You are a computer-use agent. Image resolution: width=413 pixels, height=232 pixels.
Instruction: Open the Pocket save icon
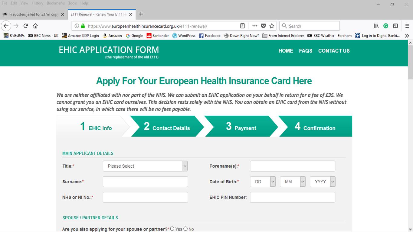pos(263,26)
